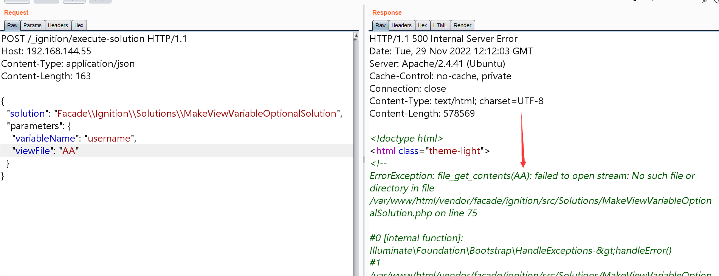Open the Request Hex tab
The width and height of the screenshot is (719, 276).
[79, 25]
